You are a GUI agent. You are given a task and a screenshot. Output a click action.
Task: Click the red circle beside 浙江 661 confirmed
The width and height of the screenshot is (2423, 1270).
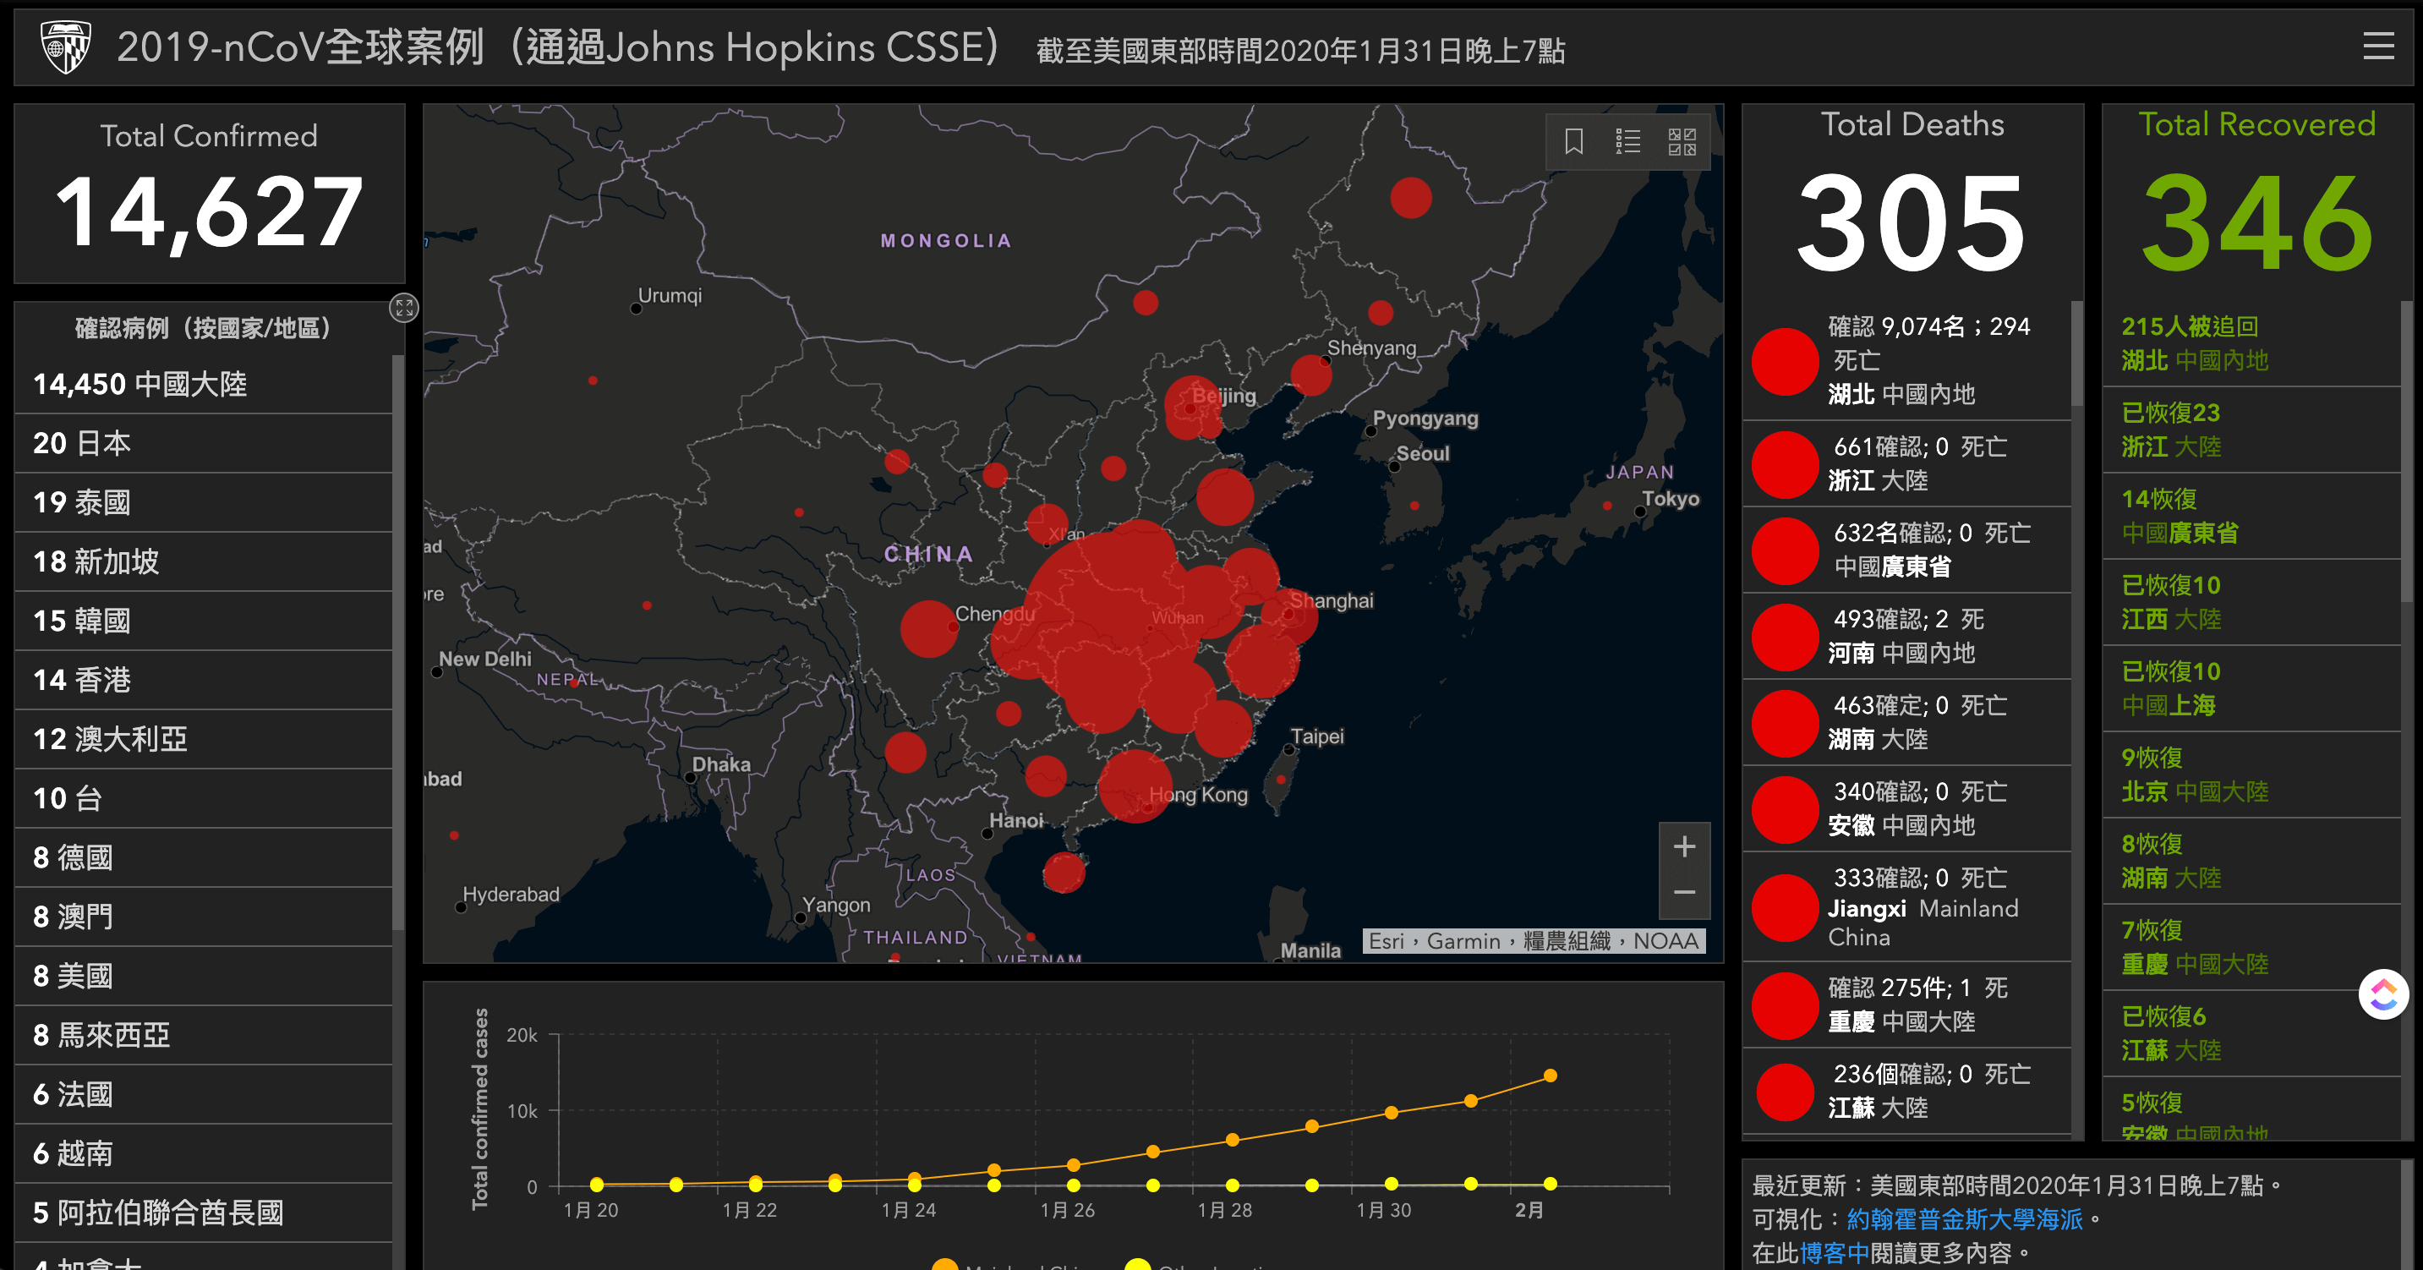point(1785,465)
